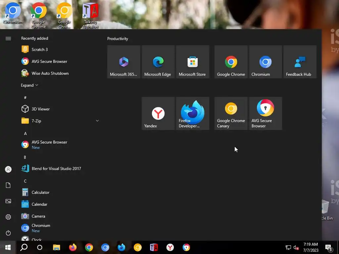This screenshot has width=339, height=254.
Task: Open the Calendar app
Action: (x=60, y=204)
